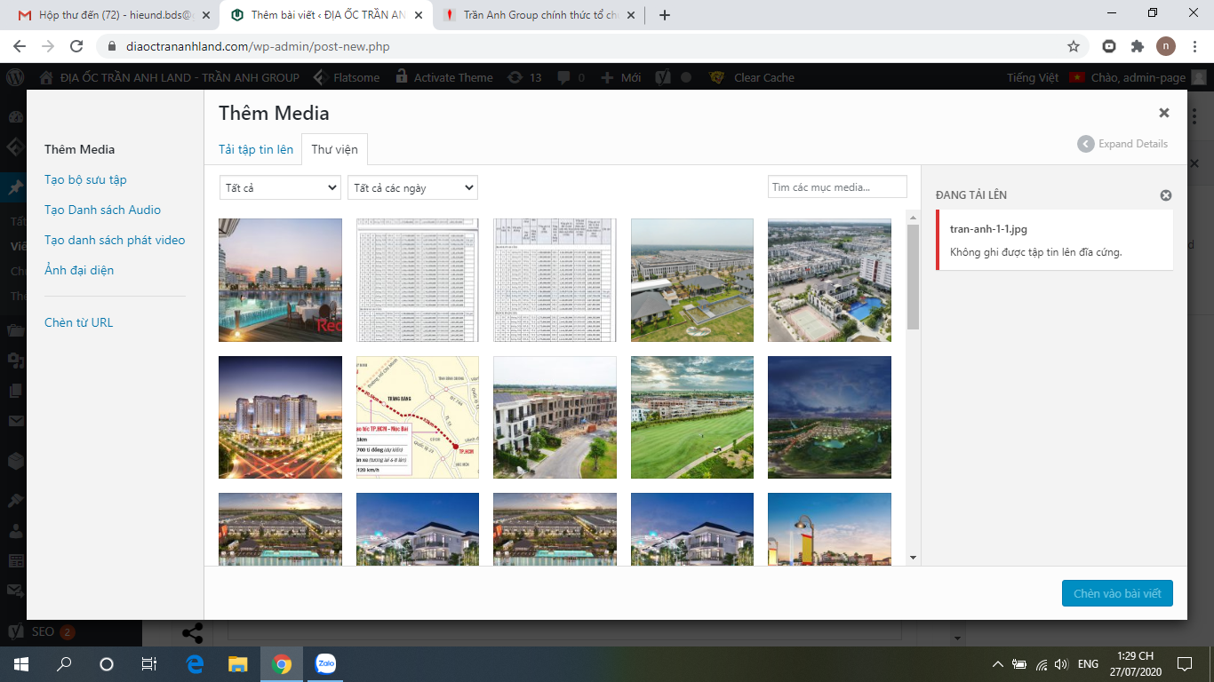This screenshot has width=1214, height=682.
Task: Click the ENG input language indicator
Action: point(1089,664)
